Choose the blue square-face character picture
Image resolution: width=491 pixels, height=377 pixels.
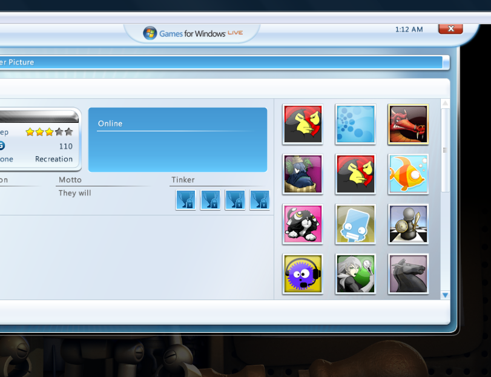355,224
